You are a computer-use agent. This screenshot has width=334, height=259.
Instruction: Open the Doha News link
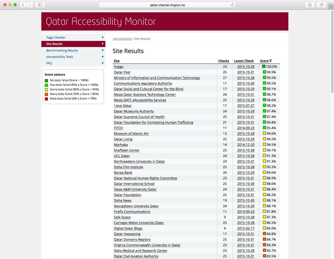pyautogui.click(x=123, y=200)
